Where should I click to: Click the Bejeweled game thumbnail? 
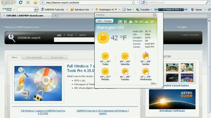pos(187,78)
